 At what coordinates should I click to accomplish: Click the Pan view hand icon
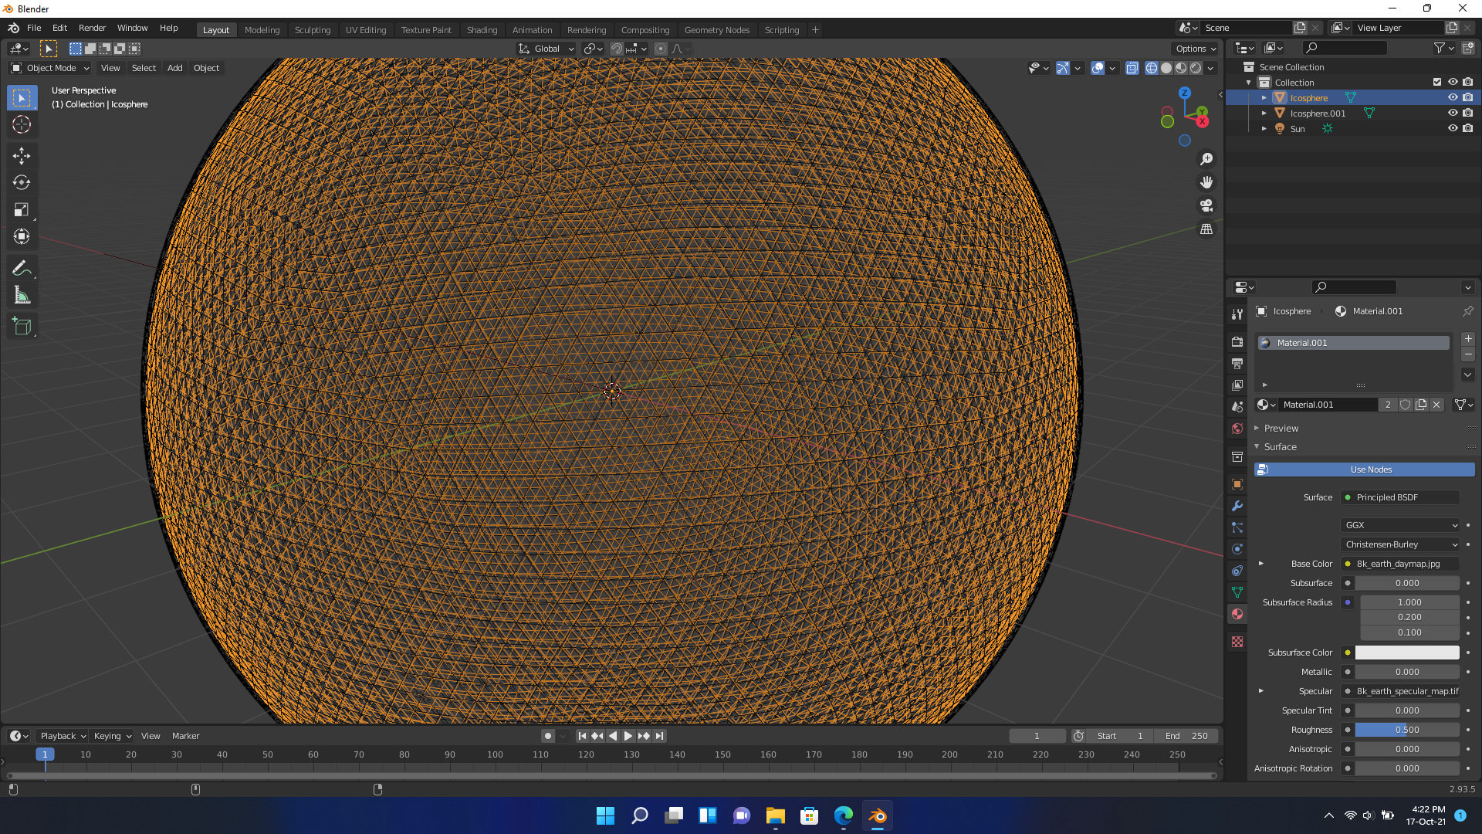(1206, 182)
